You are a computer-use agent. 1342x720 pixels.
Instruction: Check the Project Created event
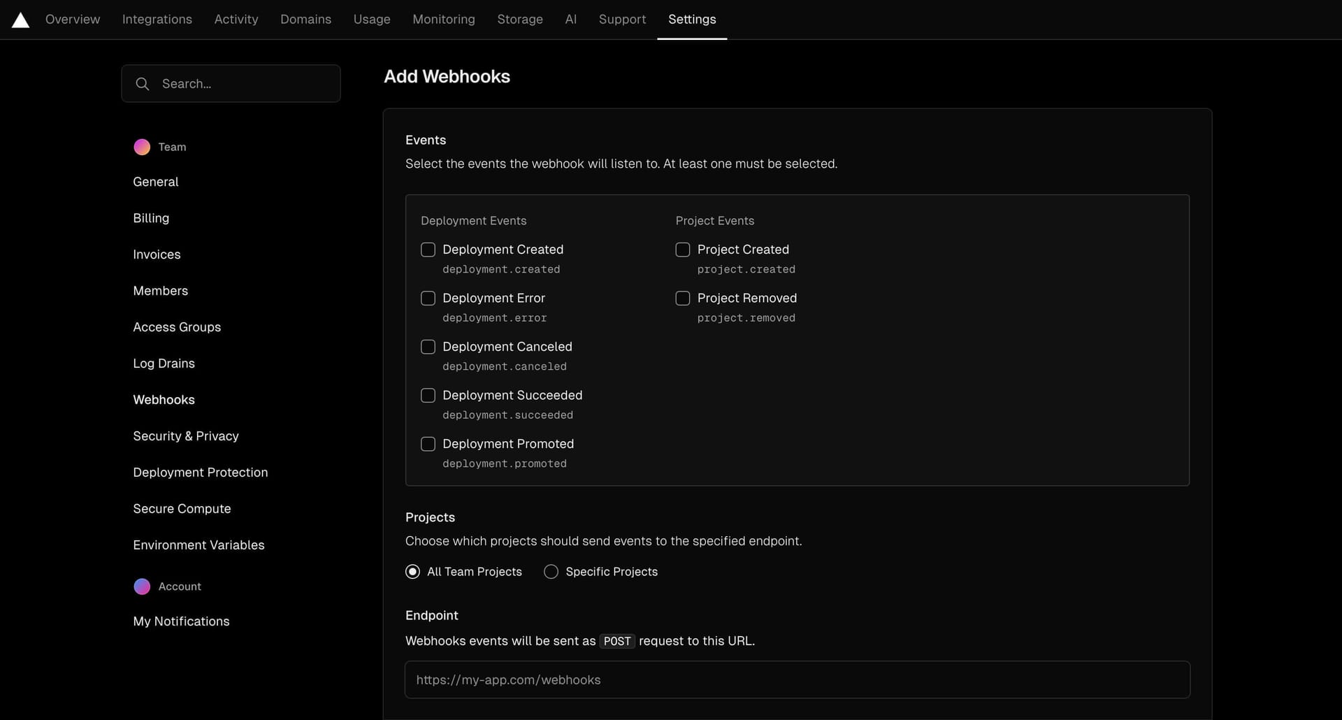(x=683, y=250)
